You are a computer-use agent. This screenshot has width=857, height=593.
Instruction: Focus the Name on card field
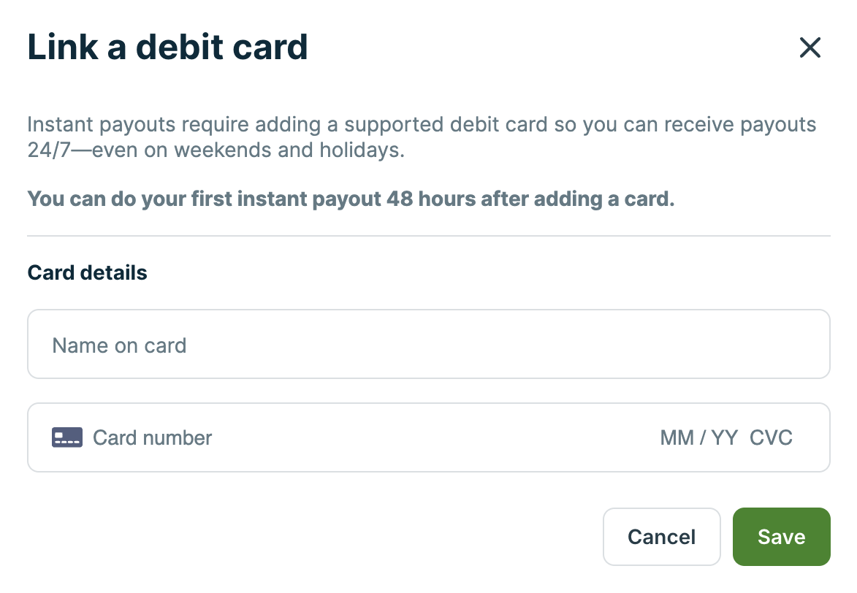(x=428, y=345)
